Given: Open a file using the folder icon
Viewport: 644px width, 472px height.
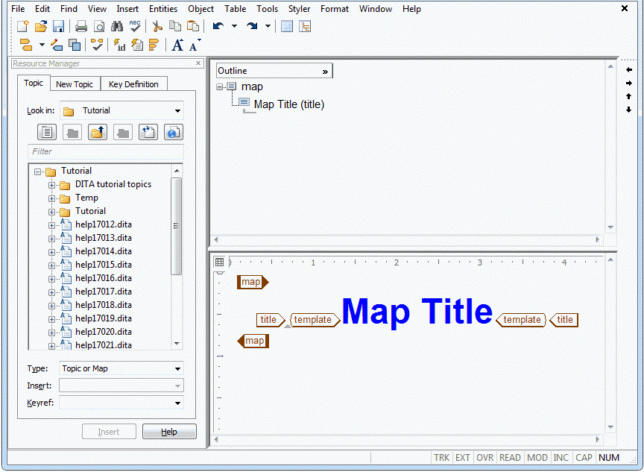Looking at the screenshot, I should click(41, 26).
